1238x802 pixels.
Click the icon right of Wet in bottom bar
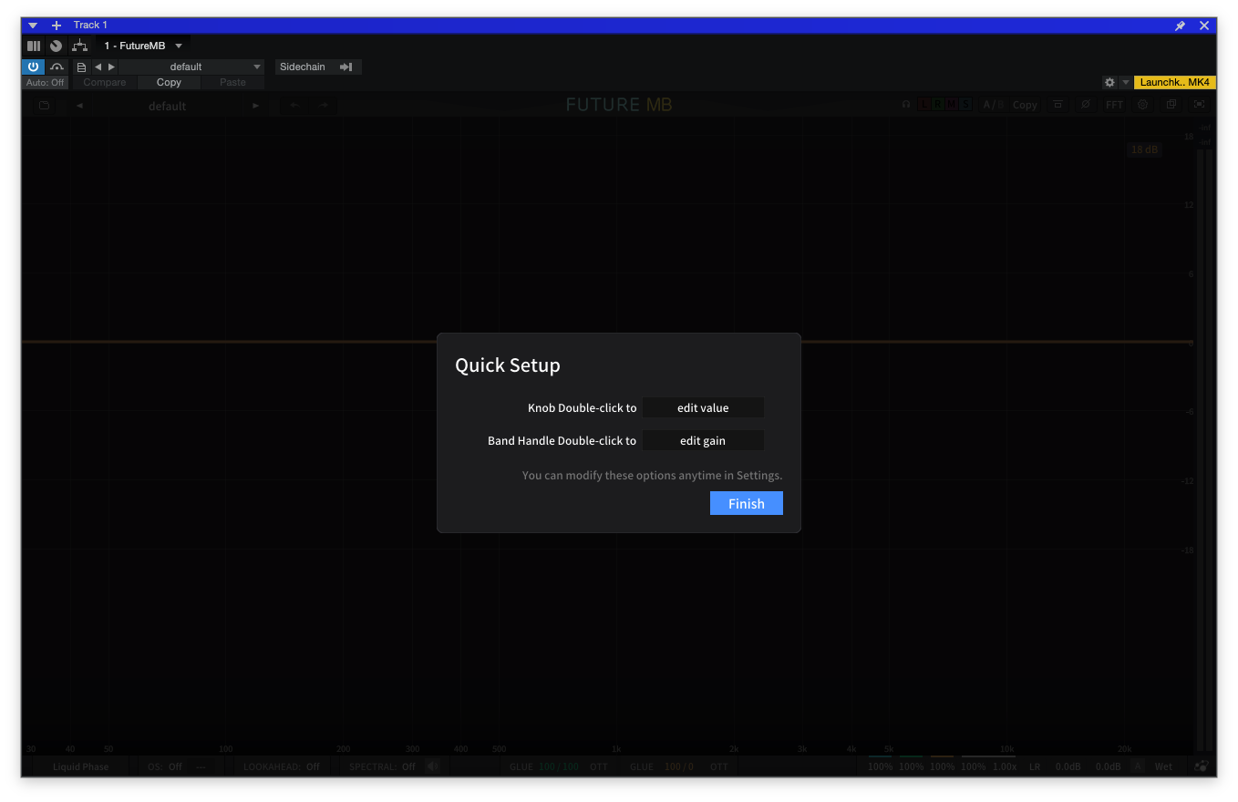1202,766
